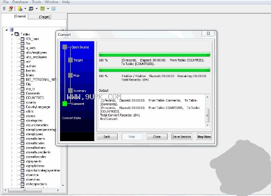Select the dtplaylistitems table label
The height and width of the screenshot is (196, 271).
(x=35, y=166)
